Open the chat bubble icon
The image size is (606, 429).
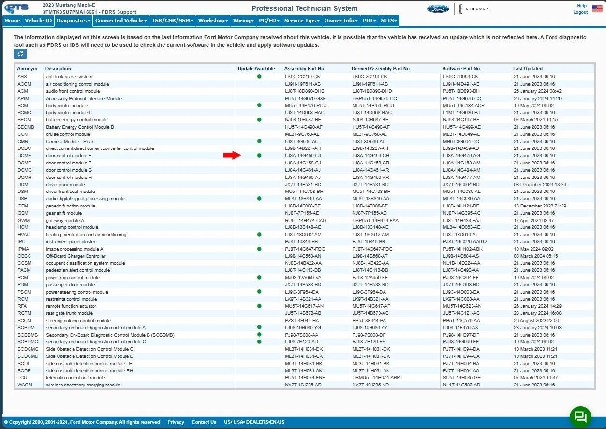click(580, 416)
